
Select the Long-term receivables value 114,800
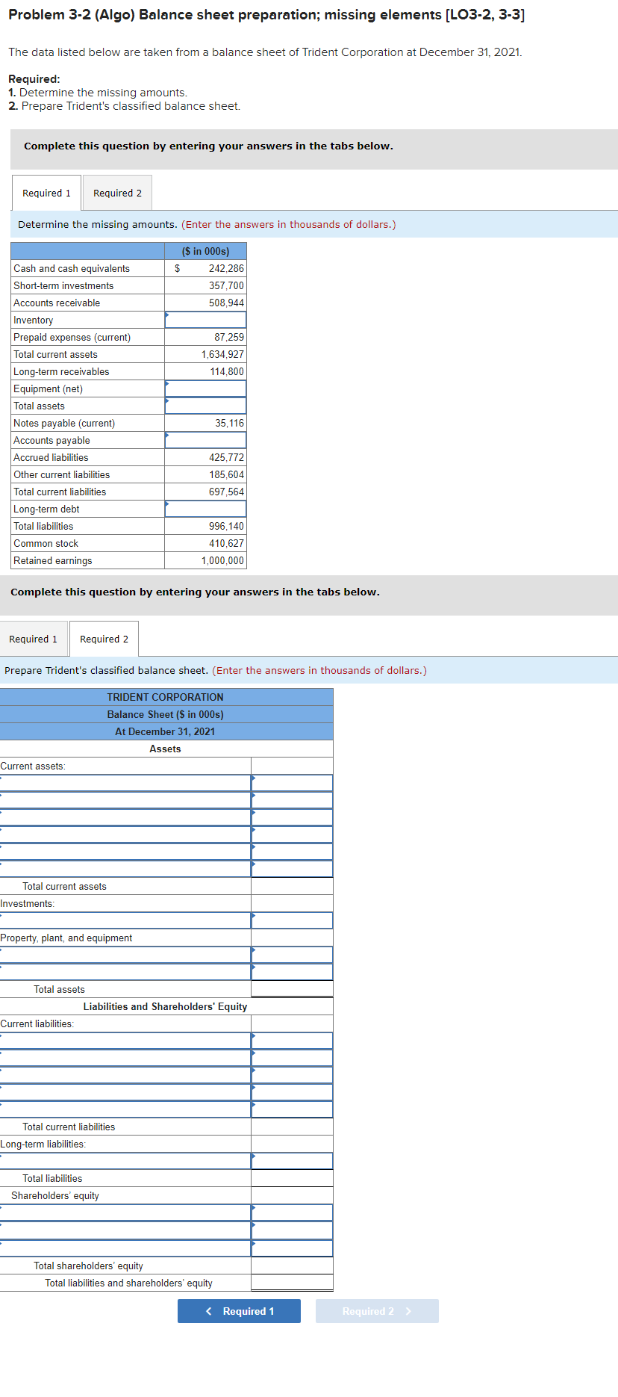pyautogui.click(x=227, y=371)
